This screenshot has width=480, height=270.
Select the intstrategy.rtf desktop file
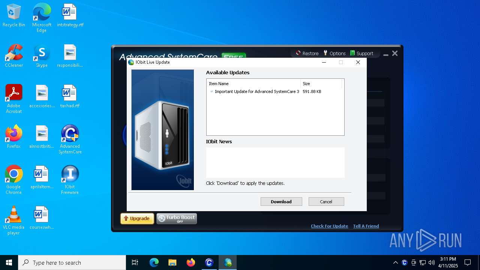tap(70, 16)
